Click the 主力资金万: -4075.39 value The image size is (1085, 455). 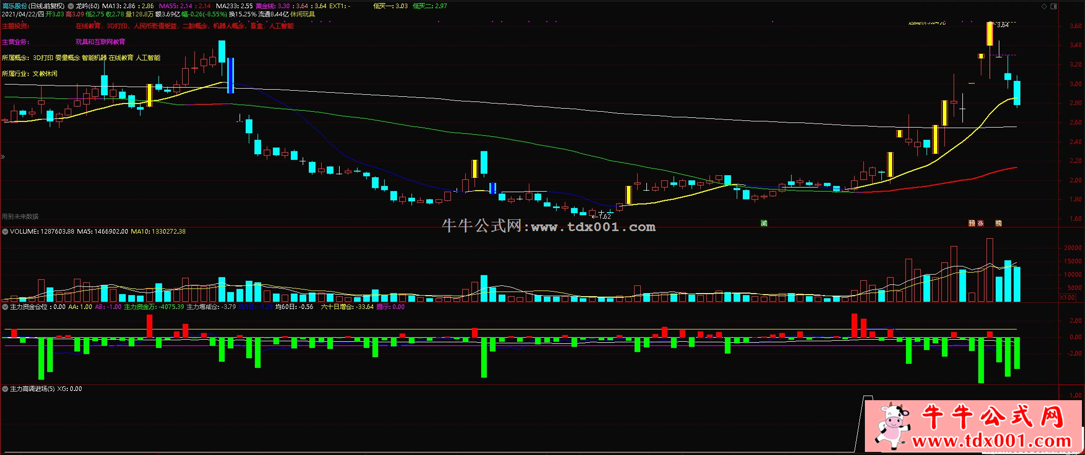[154, 307]
